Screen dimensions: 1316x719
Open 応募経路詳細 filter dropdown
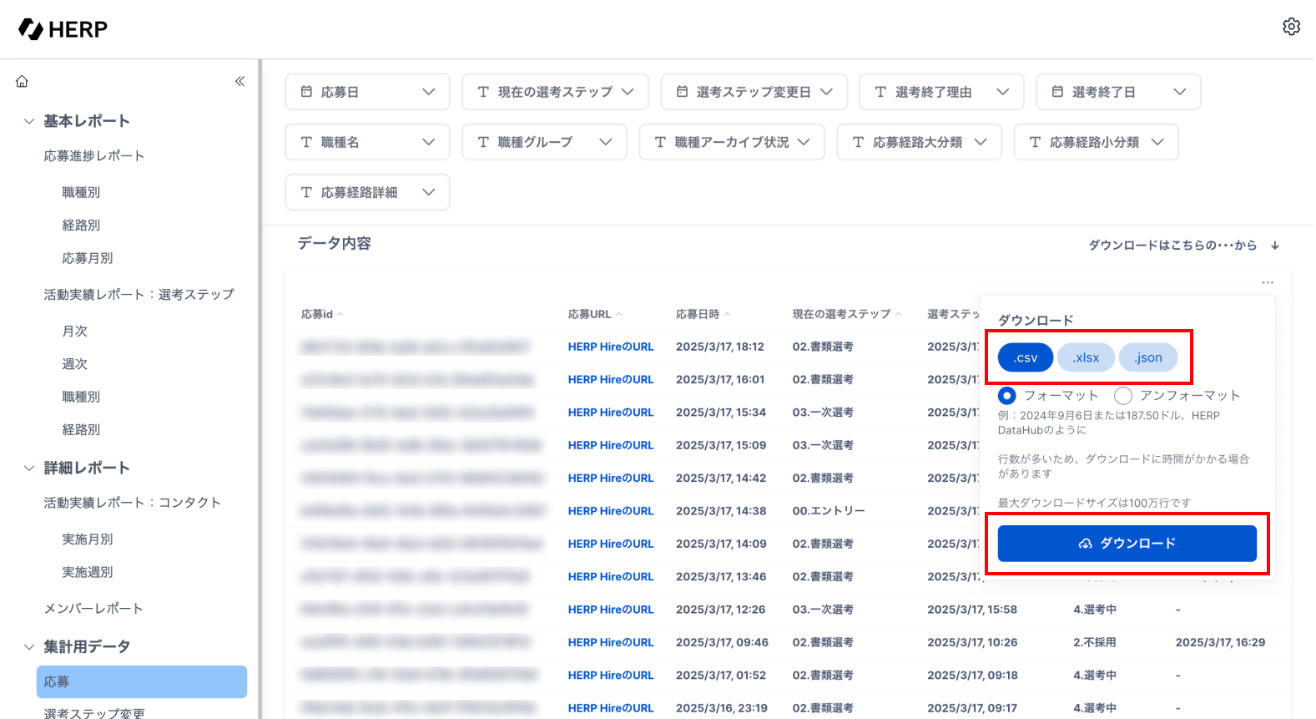coord(367,192)
